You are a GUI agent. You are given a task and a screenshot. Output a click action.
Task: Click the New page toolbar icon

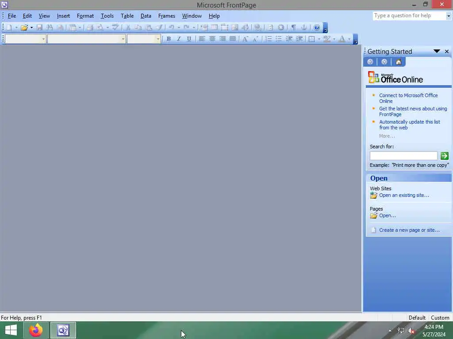(x=9, y=27)
